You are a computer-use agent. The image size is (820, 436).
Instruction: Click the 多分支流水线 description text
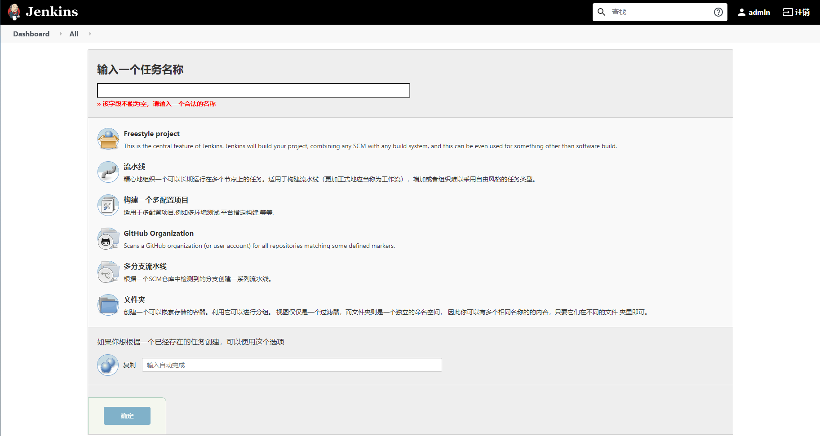[198, 279]
